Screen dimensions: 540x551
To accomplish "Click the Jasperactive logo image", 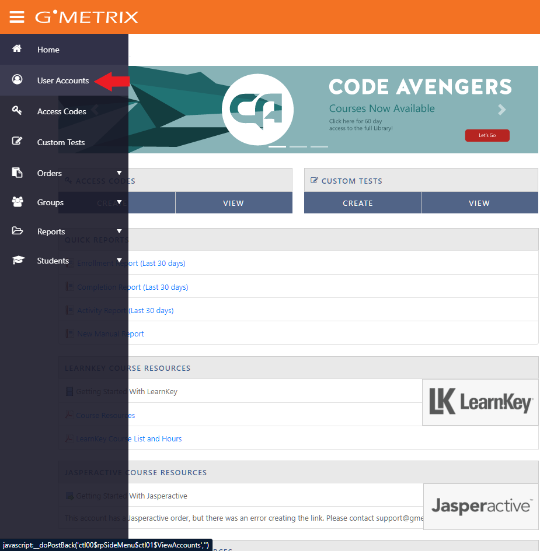I will (x=480, y=506).
